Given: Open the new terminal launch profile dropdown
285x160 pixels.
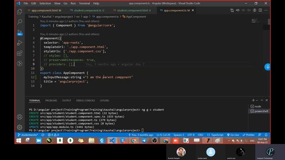Looking at the screenshot, I should click(x=257, y=100).
